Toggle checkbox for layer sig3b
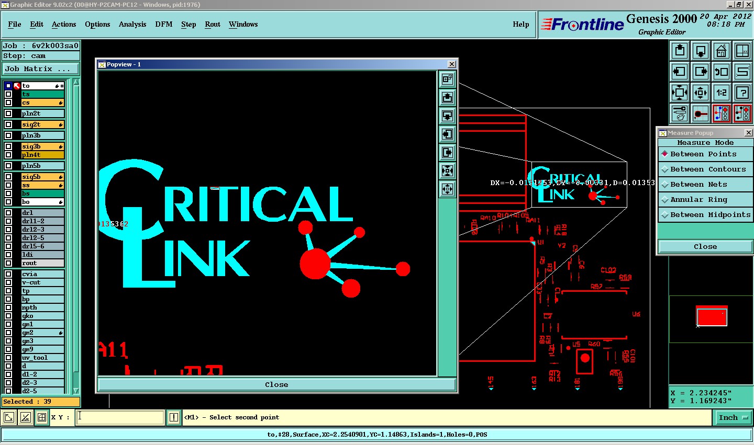This screenshot has height=445, width=754. point(8,146)
